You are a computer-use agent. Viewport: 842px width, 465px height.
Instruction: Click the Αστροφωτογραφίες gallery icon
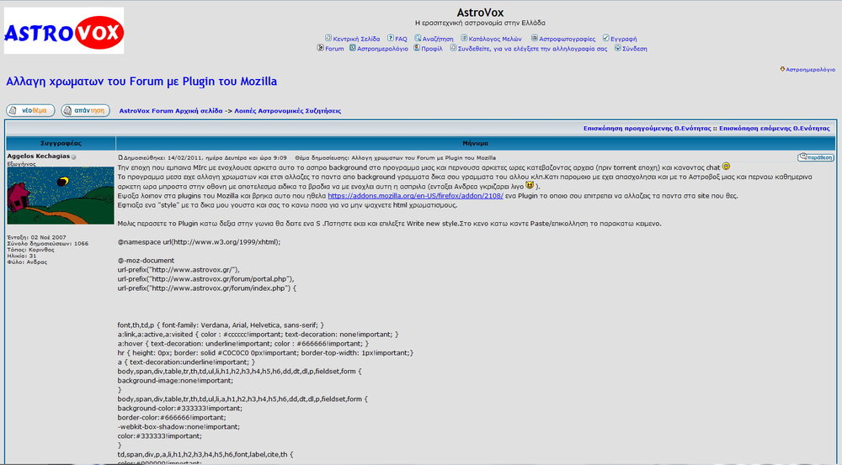pos(535,38)
